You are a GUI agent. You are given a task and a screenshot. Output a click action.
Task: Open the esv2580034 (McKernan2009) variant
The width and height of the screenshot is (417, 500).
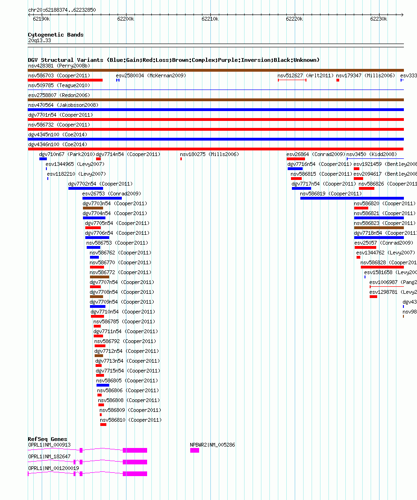click(x=151, y=75)
